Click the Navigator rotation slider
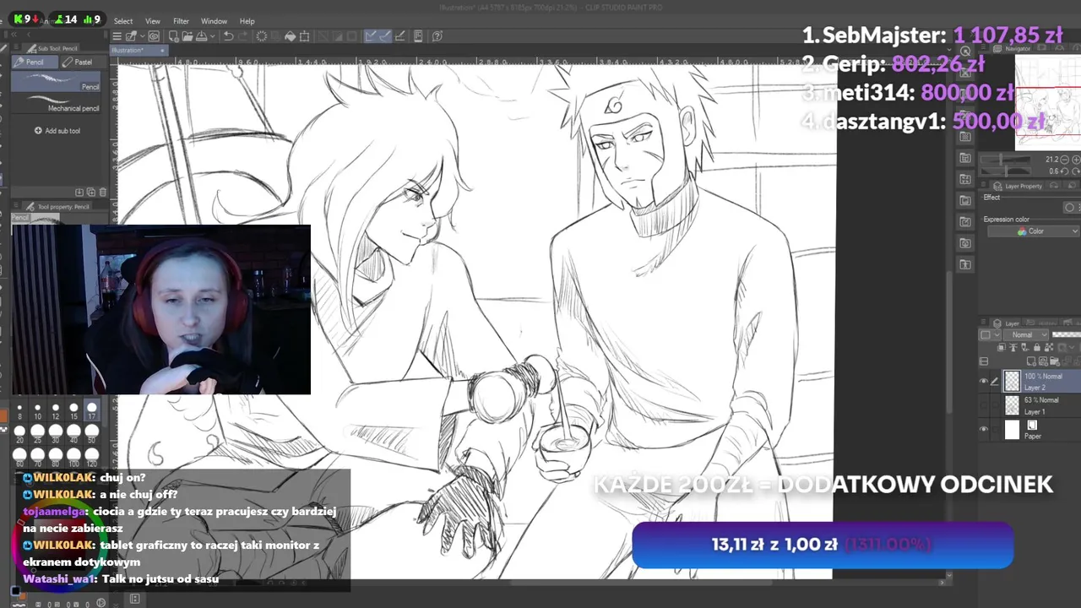Screen dimensions: 1081x608 coord(1006,171)
